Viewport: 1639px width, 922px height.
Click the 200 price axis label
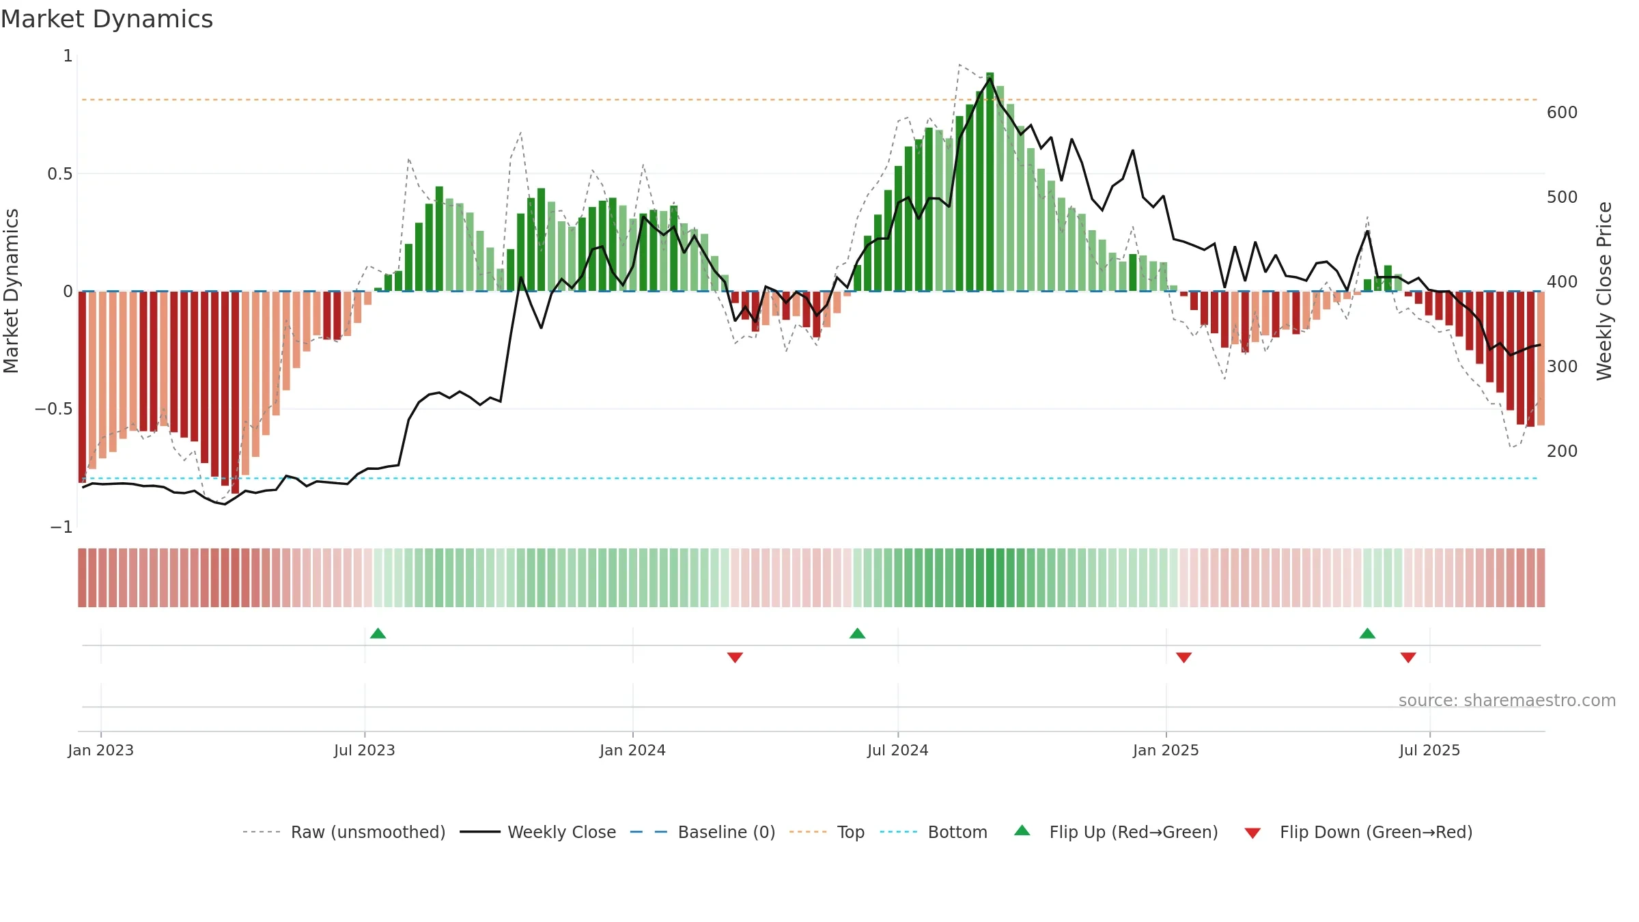(x=1562, y=451)
